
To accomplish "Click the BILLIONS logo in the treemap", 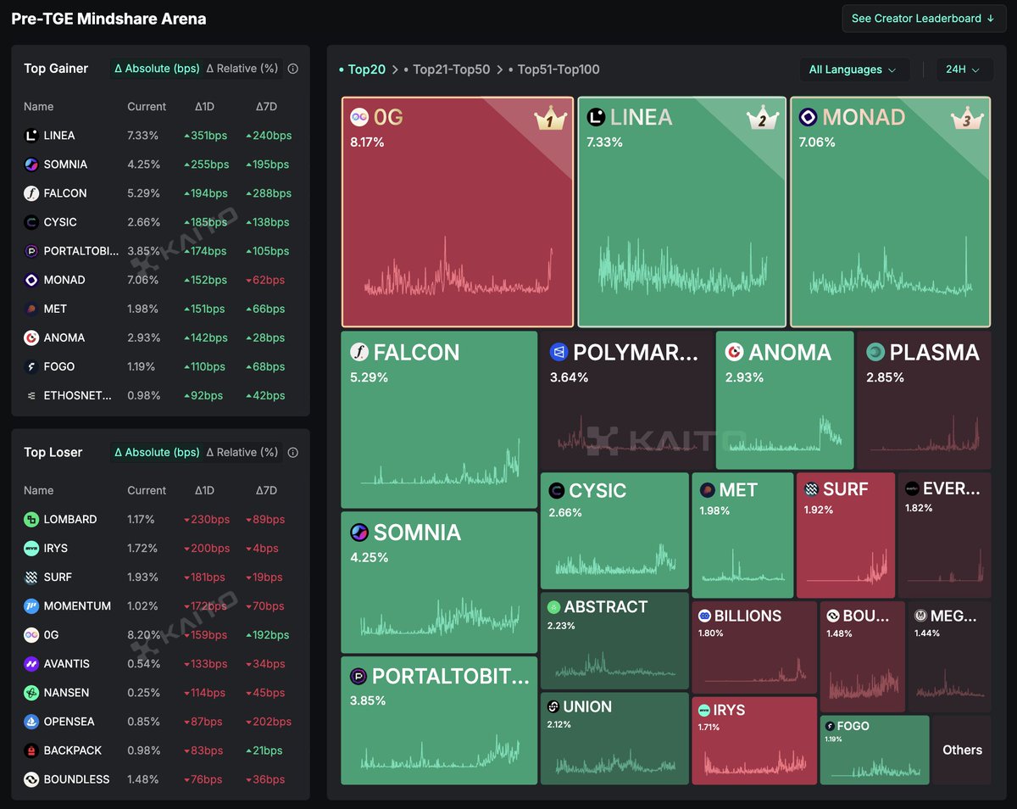I will tap(704, 617).
